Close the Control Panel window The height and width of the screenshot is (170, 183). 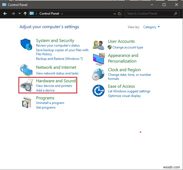tap(177, 5)
